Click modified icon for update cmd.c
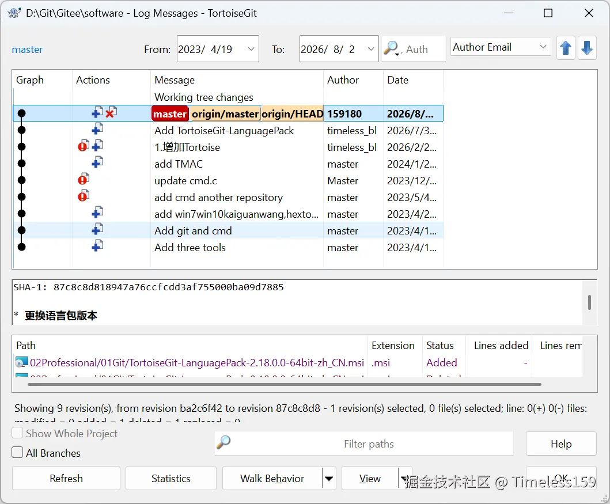This screenshot has height=504, width=610. (84, 179)
